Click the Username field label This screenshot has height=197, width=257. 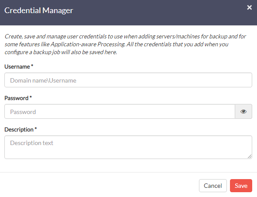[x=17, y=66]
